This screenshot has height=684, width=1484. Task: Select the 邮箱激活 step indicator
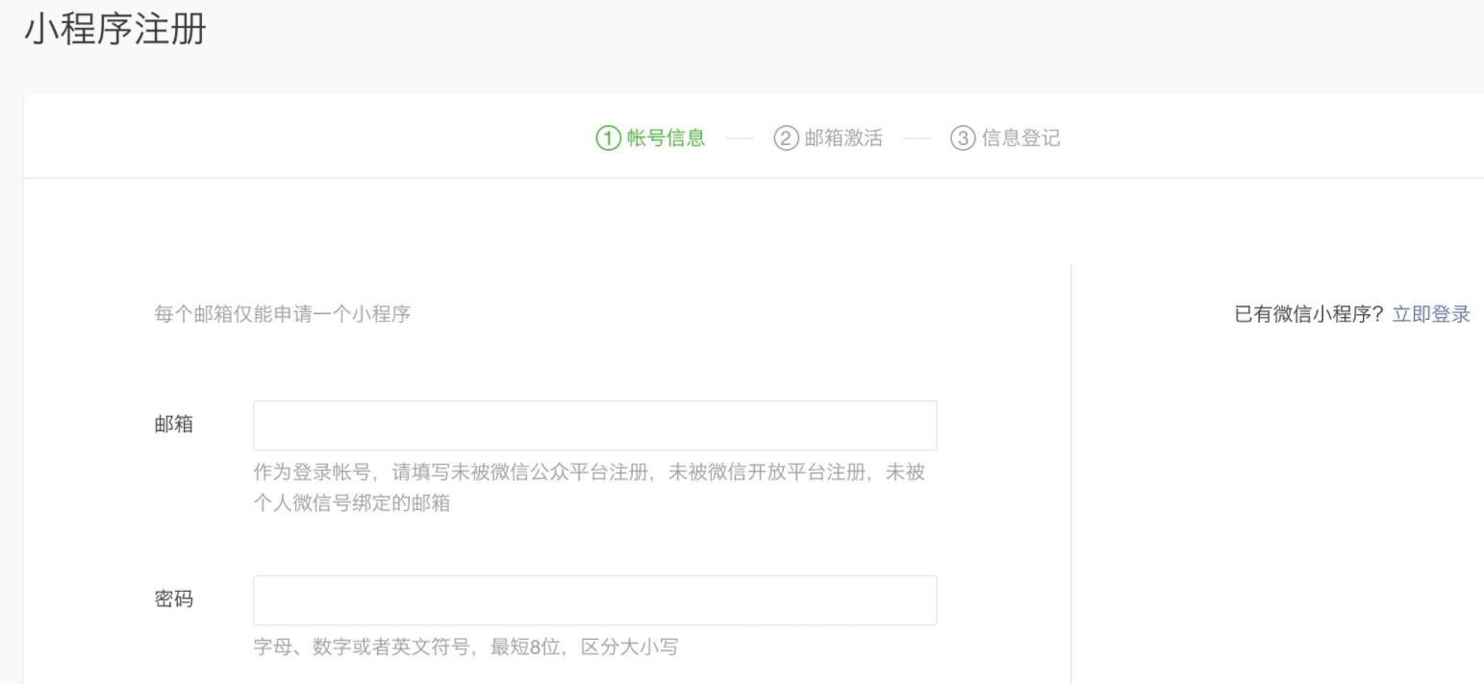(833, 138)
